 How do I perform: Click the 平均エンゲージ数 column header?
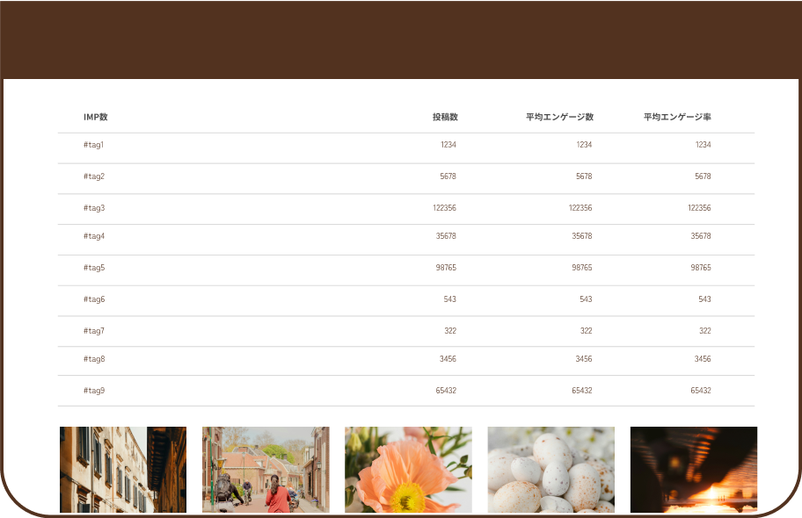tap(559, 117)
